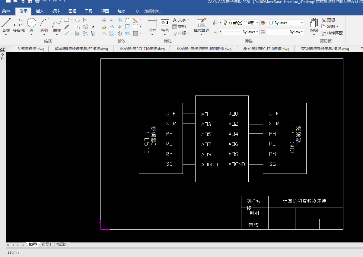Click the rotate tool icon
The width and height of the screenshot is (363, 257).
120,33
